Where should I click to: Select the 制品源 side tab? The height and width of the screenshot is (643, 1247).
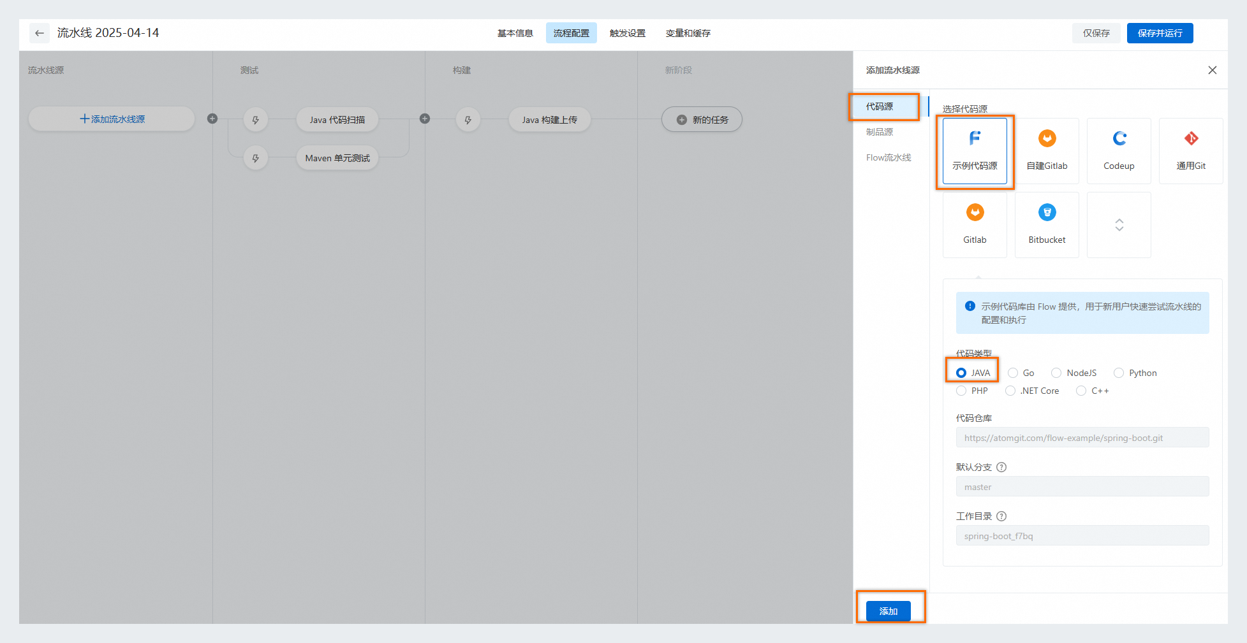(880, 132)
